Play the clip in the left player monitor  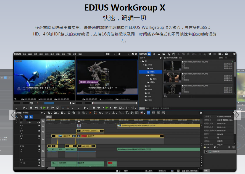coord(44,108)
